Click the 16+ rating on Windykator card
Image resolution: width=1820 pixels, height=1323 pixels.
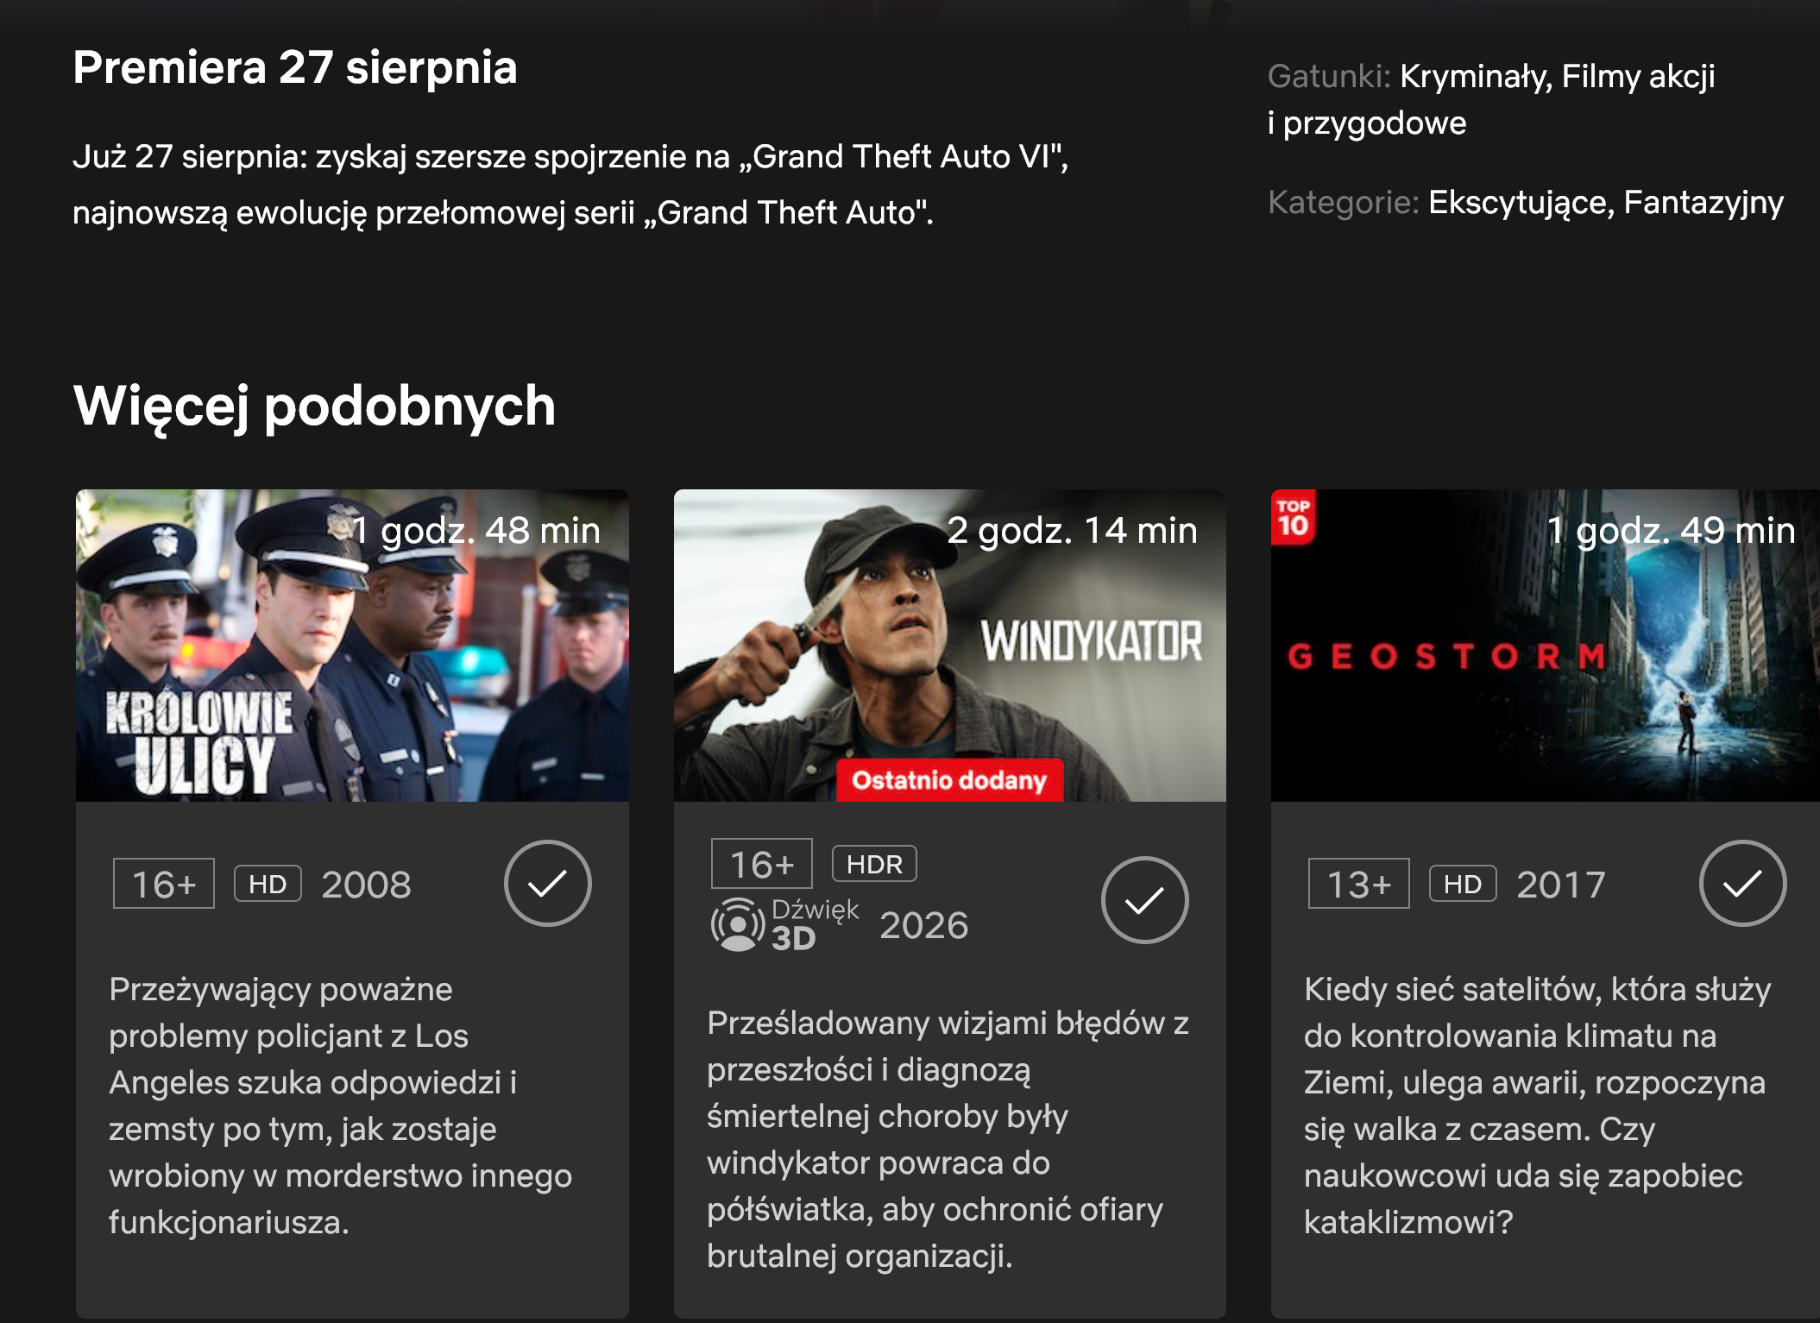762,864
